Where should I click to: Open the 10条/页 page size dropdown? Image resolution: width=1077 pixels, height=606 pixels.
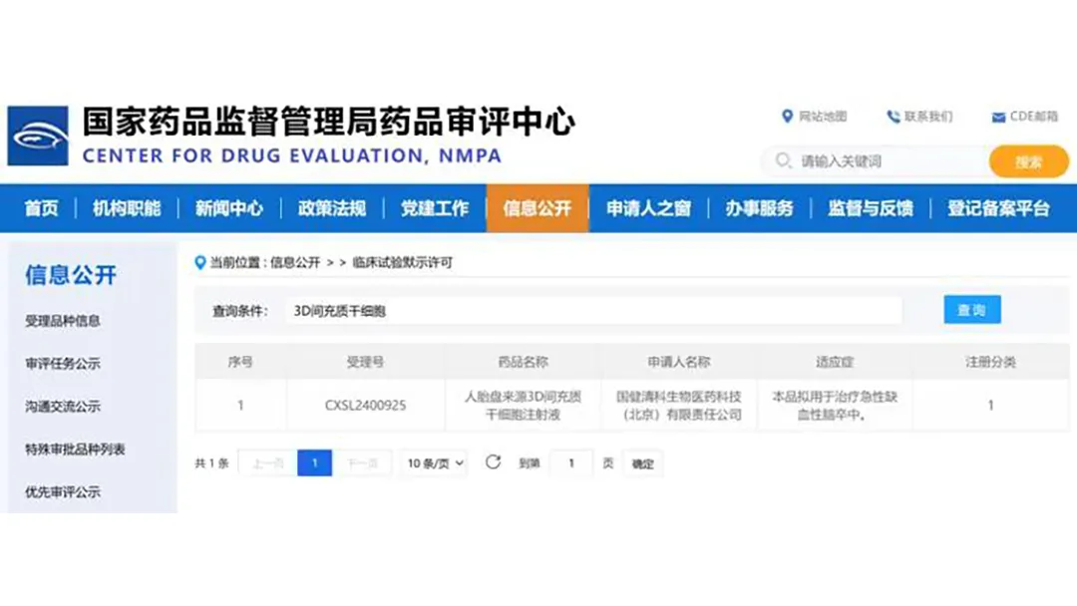pyautogui.click(x=436, y=463)
